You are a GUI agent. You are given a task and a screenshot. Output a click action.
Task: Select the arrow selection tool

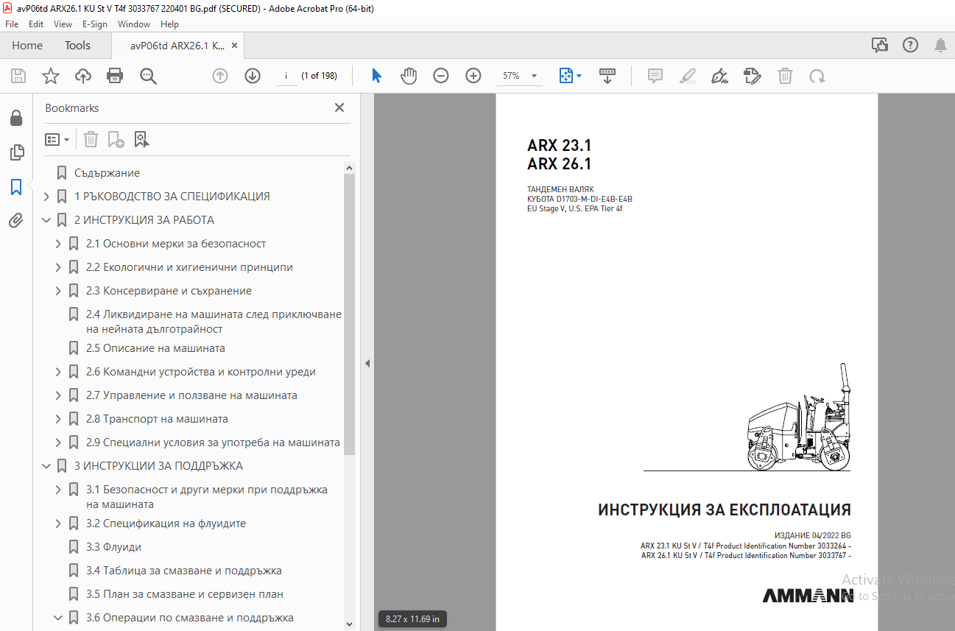(x=377, y=76)
